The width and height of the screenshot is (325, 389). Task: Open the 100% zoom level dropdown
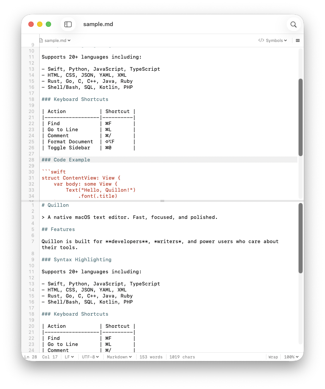coord(291,357)
